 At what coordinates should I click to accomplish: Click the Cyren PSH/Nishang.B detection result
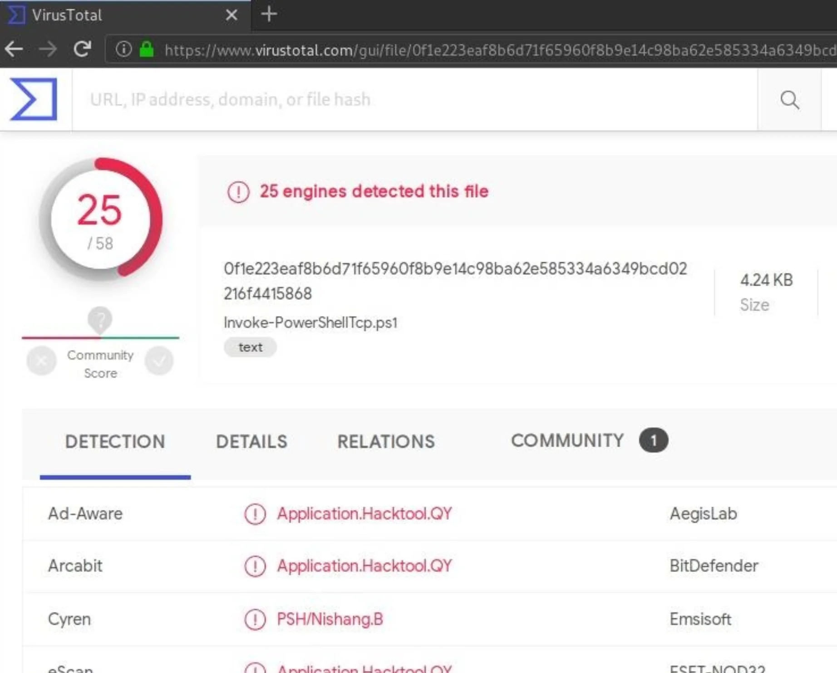click(330, 619)
